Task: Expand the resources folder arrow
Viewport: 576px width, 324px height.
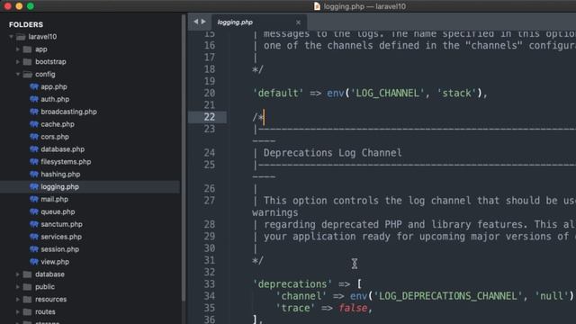Action: pos(18,299)
